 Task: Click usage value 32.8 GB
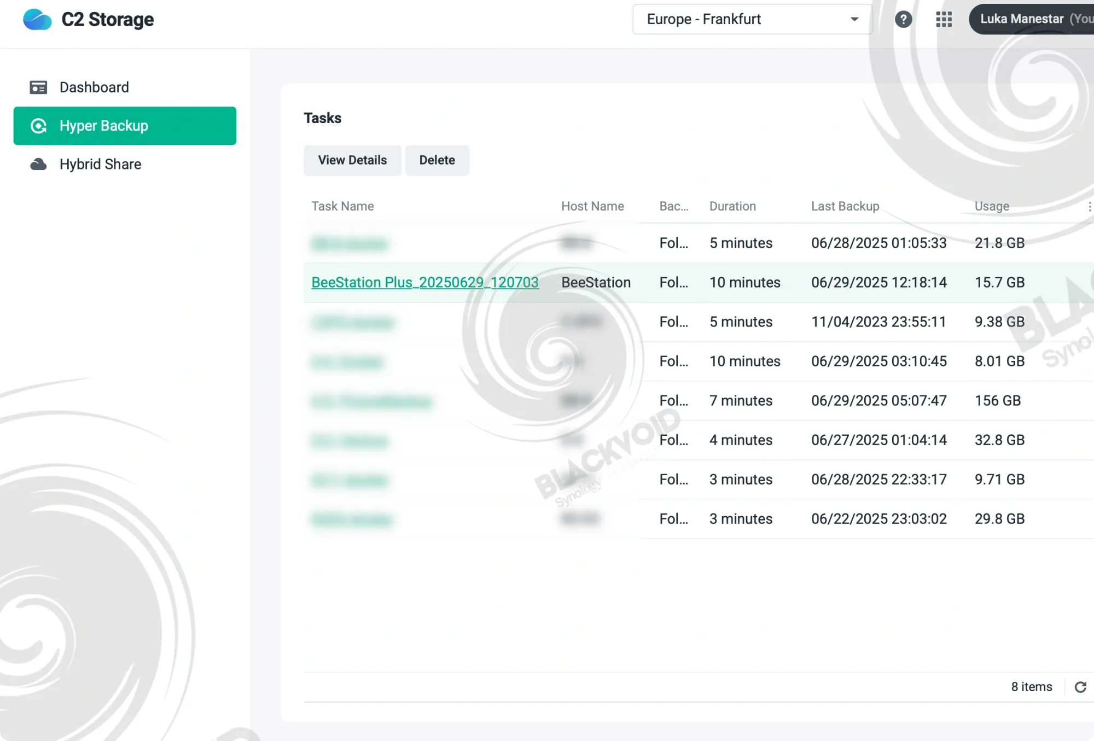click(999, 440)
